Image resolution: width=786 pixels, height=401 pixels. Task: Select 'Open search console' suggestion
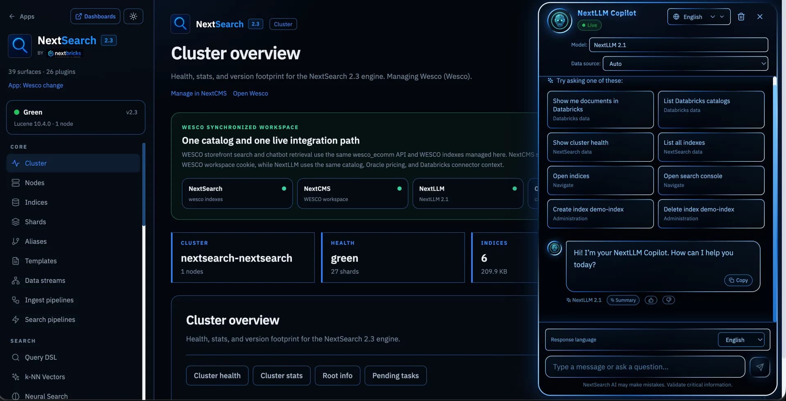[x=711, y=180]
